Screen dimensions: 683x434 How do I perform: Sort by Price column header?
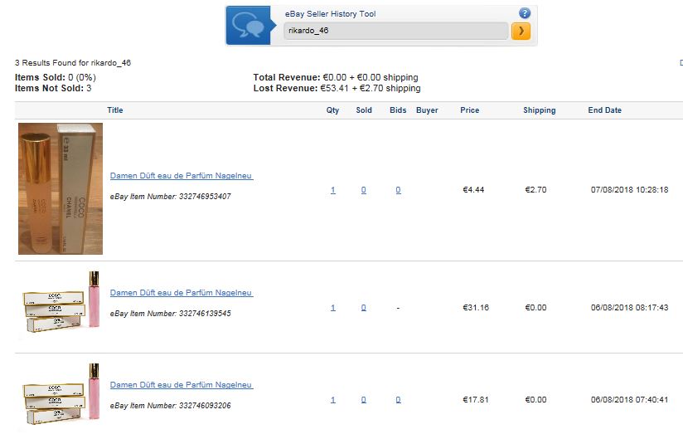click(469, 110)
